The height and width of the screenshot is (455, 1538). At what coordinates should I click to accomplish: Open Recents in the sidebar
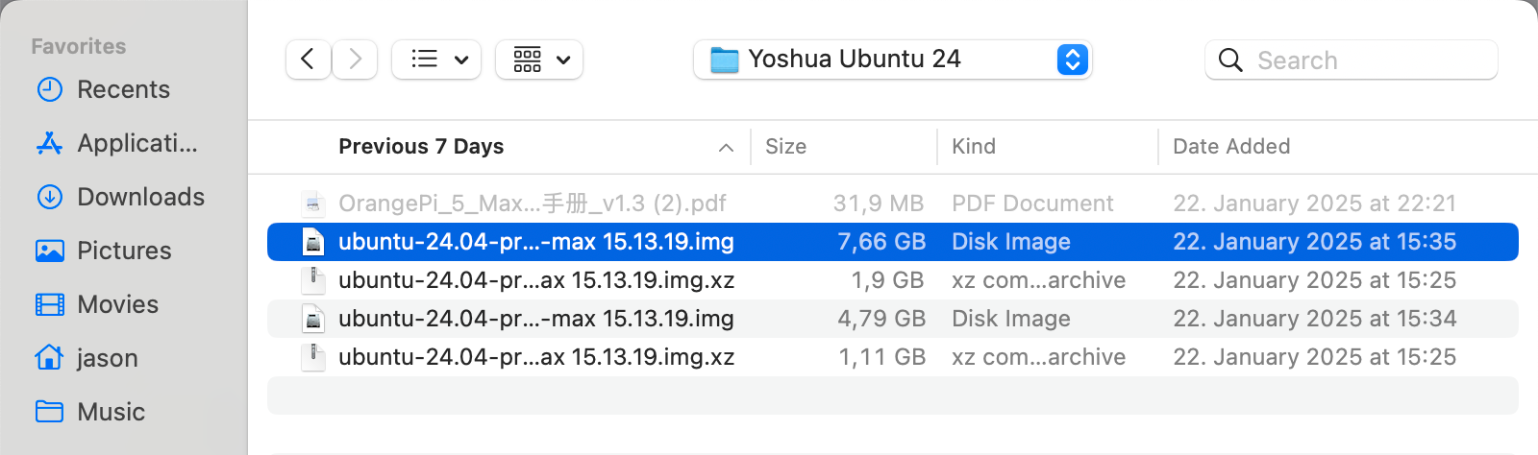(123, 89)
